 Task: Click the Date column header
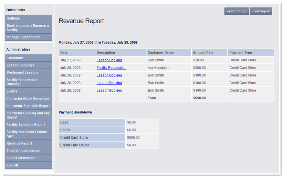77,52
